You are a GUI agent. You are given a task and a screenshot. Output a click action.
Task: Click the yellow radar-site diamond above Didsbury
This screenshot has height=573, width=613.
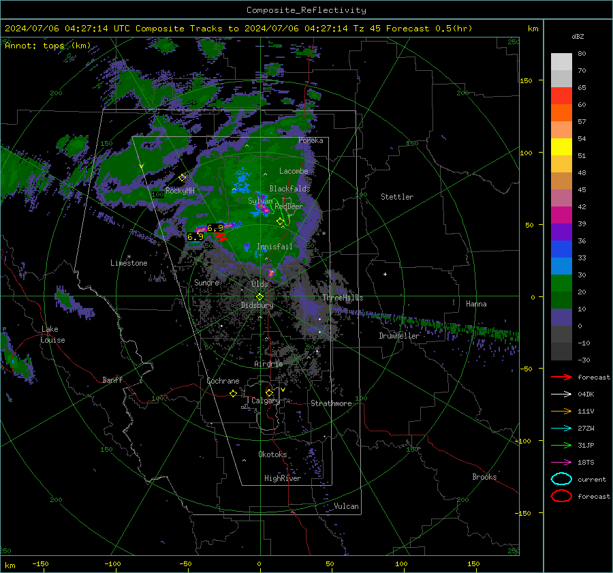tap(260, 297)
